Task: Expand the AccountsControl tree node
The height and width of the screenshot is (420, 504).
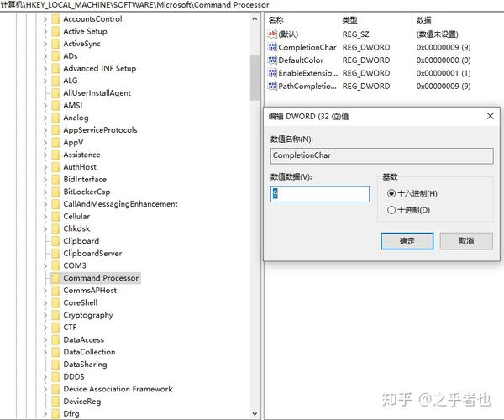Action: [45, 19]
